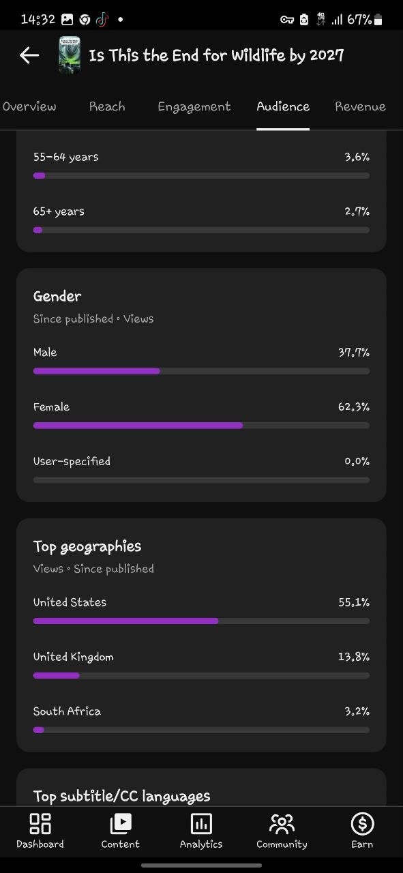Go to the Revenue tab
Screen dimensions: 403x873
[x=360, y=106]
